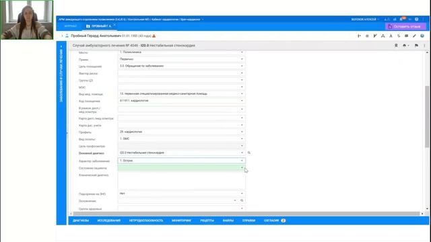431x242 pixels.
Task: Open the 'Профиль' dropdown
Action: click(182, 132)
